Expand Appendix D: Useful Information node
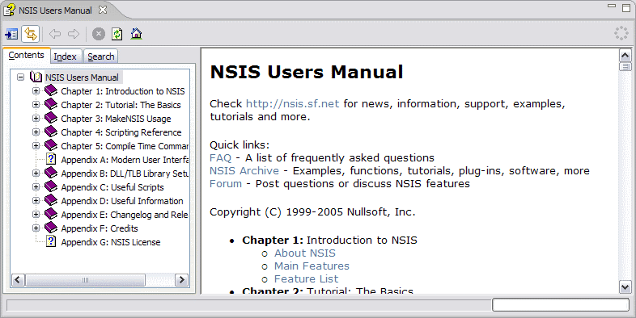The width and height of the screenshot is (636, 318). (36, 201)
